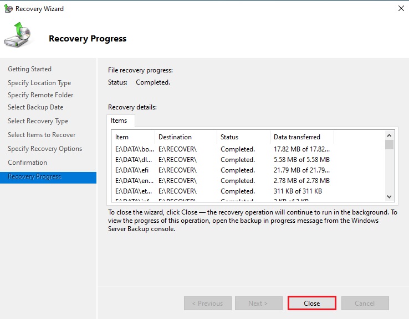Click the scrollbar up arrow in list
409x319 pixels.
(x=389, y=134)
